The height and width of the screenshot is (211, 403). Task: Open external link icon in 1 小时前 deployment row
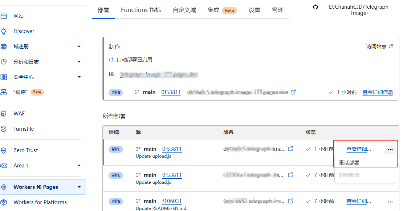pos(291,149)
